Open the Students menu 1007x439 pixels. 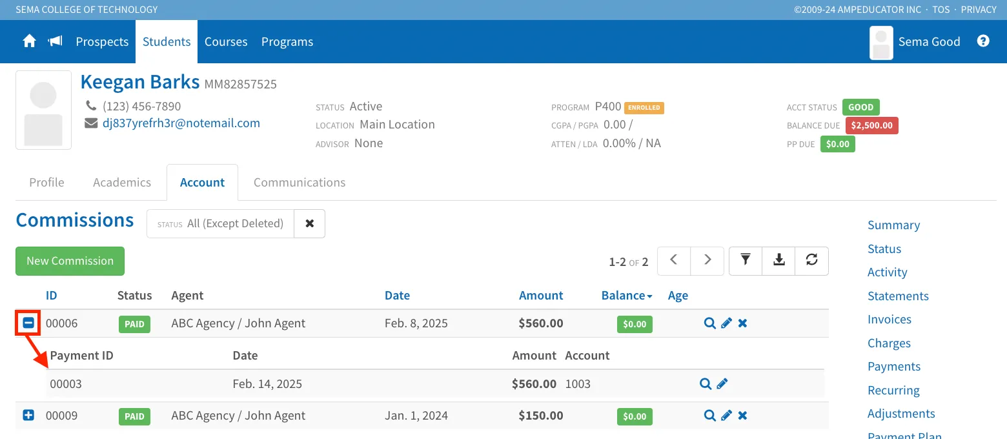click(167, 41)
